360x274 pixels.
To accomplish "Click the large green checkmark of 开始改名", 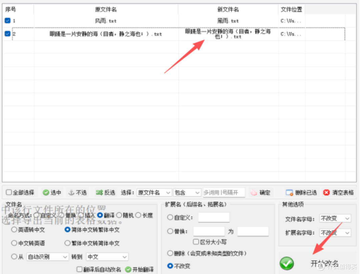I will [287, 263].
